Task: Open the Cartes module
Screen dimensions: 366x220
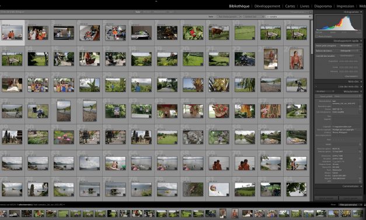Action: pos(290,6)
